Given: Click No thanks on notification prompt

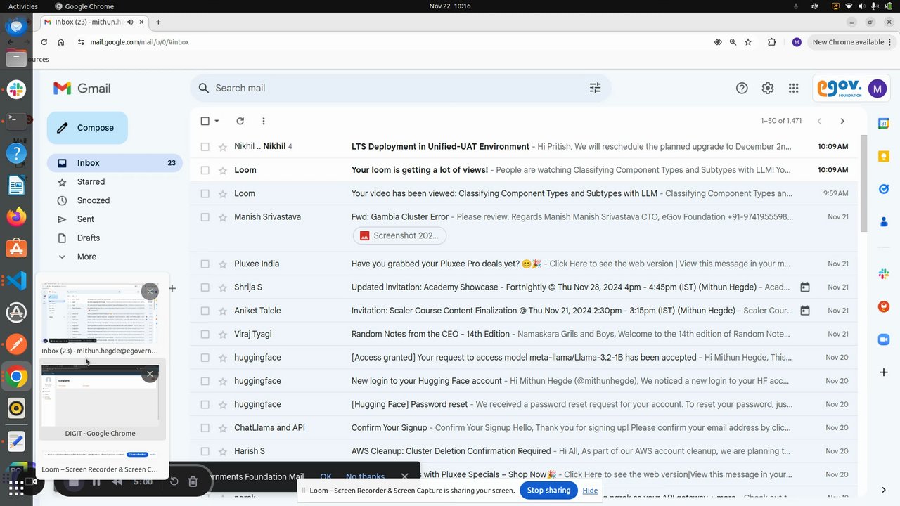Looking at the screenshot, I should click(366, 476).
